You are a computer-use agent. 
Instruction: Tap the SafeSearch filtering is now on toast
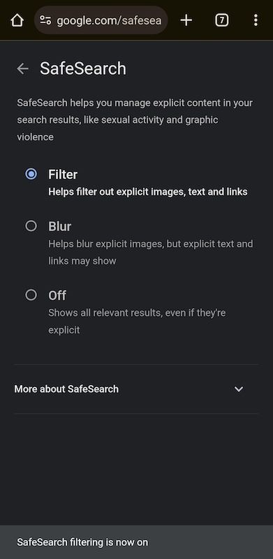[137, 542]
